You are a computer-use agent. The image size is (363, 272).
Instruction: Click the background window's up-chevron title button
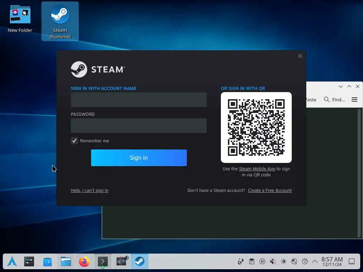[x=349, y=86]
